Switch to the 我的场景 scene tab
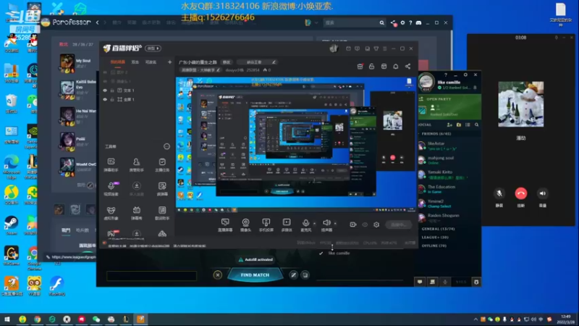This screenshot has height=326, width=579. (118, 62)
